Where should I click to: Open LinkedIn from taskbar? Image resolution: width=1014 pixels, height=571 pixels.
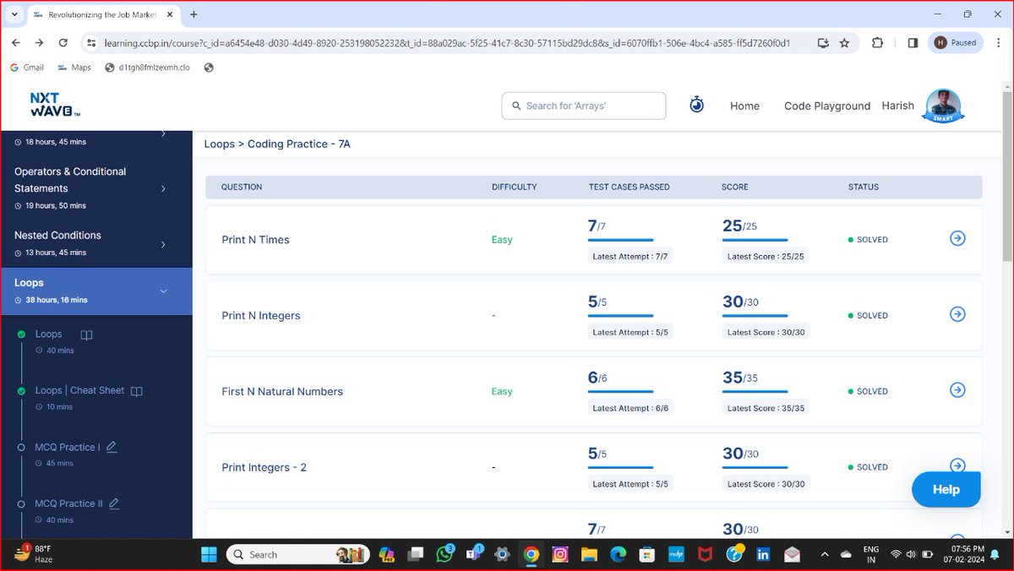point(763,555)
